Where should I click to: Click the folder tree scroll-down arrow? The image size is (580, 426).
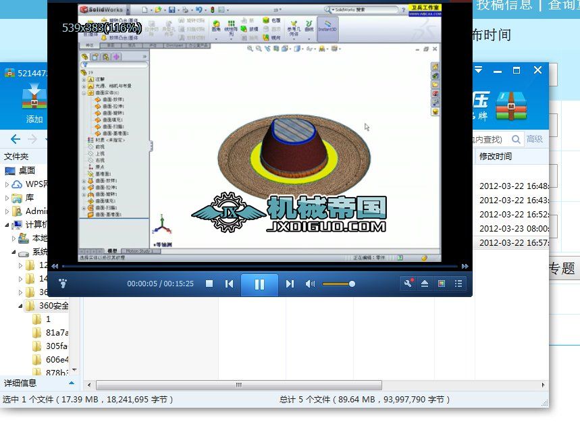[x=75, y=370]
